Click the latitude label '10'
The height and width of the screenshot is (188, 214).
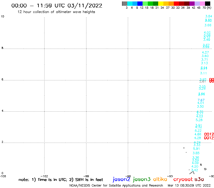[2, 16]
